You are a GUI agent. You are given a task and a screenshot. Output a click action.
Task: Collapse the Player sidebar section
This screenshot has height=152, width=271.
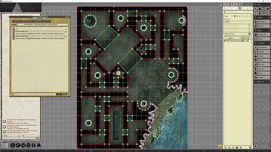click(261, 30)
